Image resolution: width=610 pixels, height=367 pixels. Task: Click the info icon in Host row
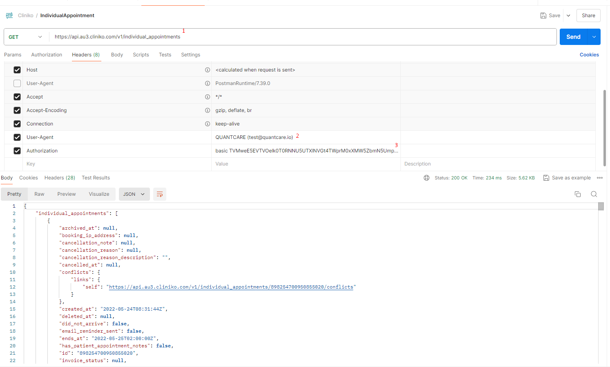pos(208,70)
